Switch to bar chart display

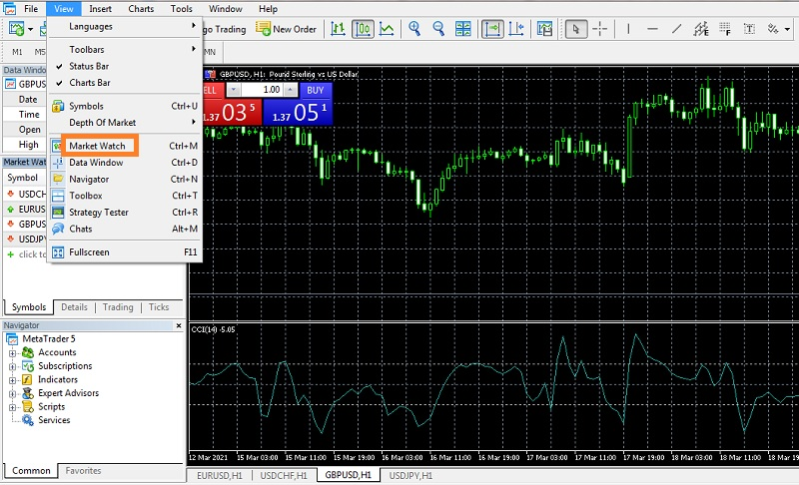coord(338,29)
